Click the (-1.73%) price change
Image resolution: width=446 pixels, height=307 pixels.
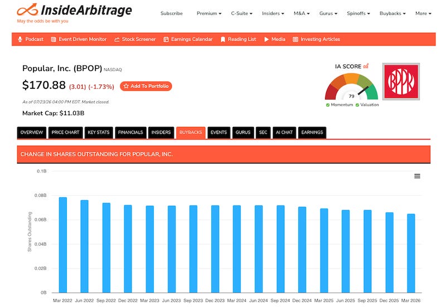(101, 87)
